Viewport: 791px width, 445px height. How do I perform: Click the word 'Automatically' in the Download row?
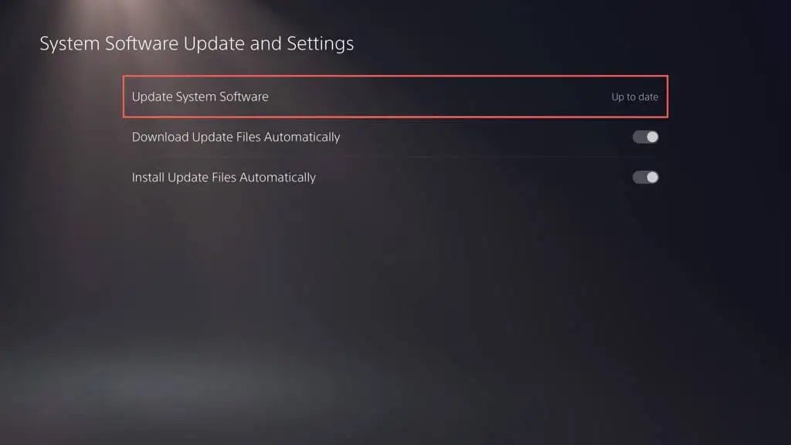(302, 138)
